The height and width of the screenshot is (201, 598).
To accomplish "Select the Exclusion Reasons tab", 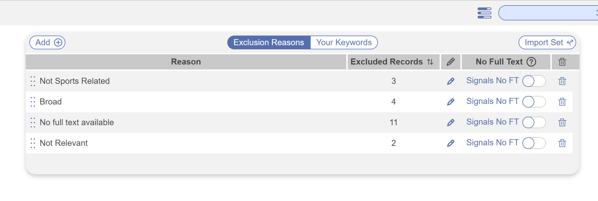I will click(x=269, y=42).
